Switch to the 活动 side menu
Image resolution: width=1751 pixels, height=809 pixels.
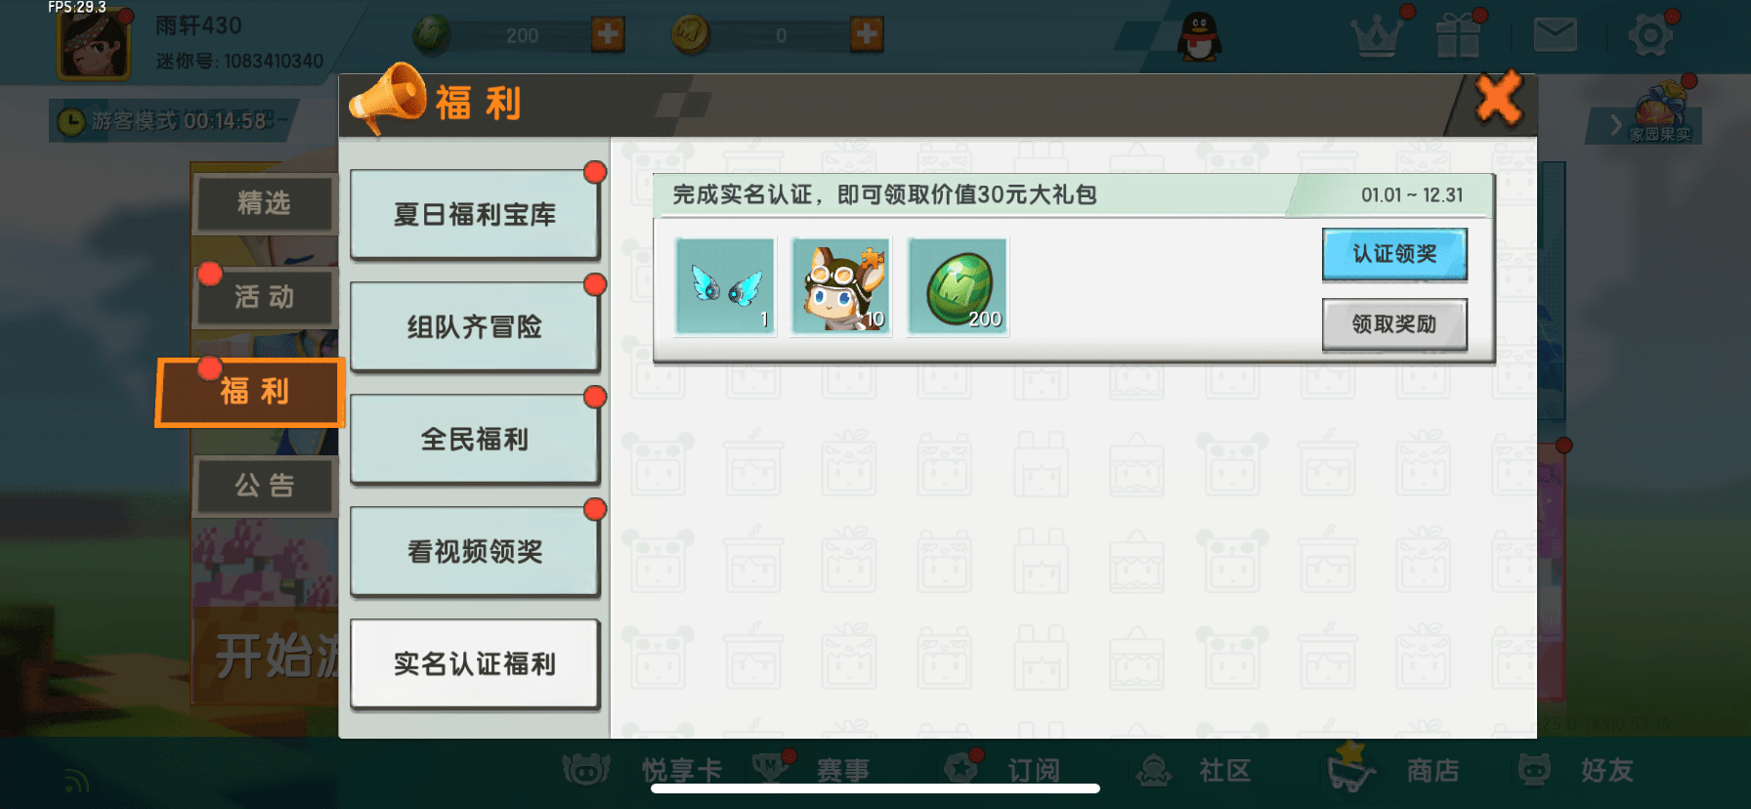point(265,297)
